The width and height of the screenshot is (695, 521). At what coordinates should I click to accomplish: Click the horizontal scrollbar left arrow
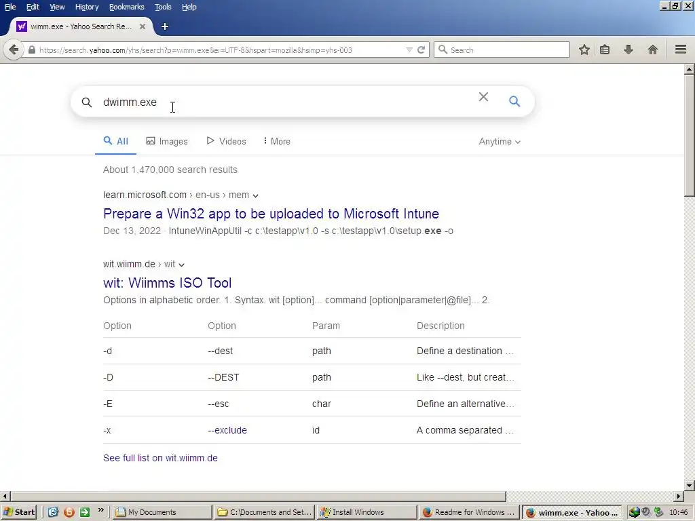click(5, 496)
